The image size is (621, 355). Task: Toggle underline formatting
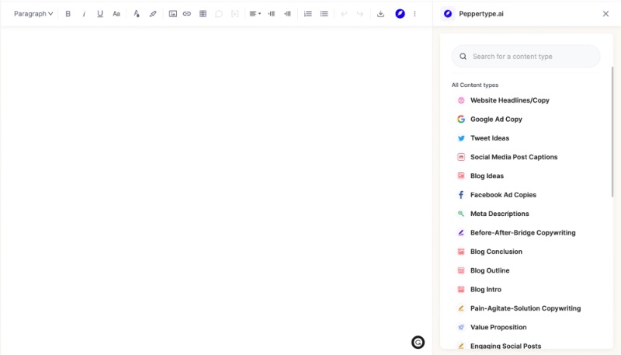100,14
